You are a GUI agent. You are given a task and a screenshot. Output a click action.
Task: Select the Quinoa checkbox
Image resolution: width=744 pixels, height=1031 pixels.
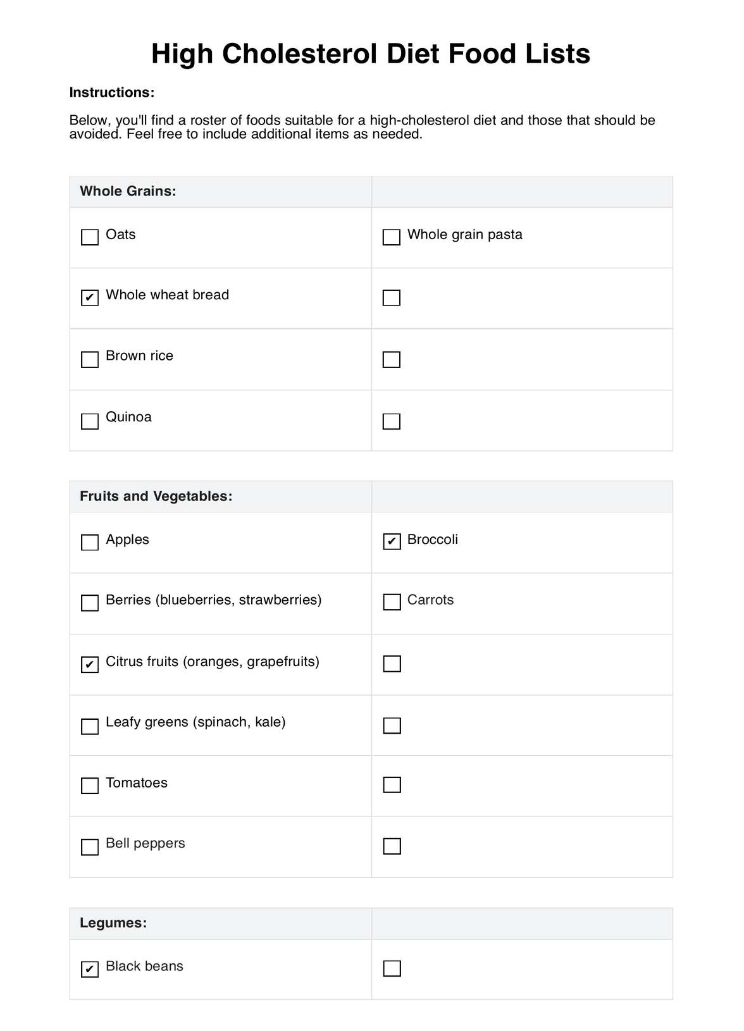(90, 421)
